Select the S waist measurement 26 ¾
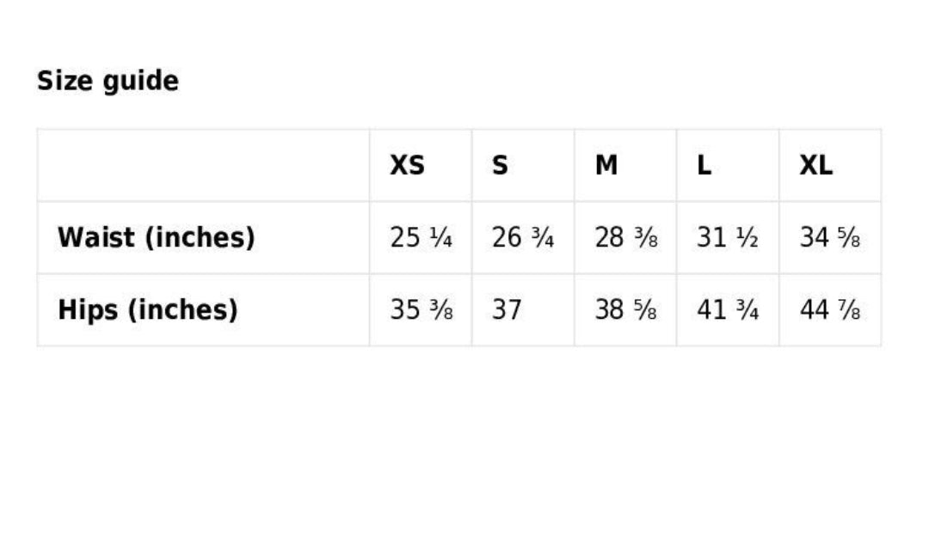The height and width of the screenshot is (544, 929). (522, 237)
